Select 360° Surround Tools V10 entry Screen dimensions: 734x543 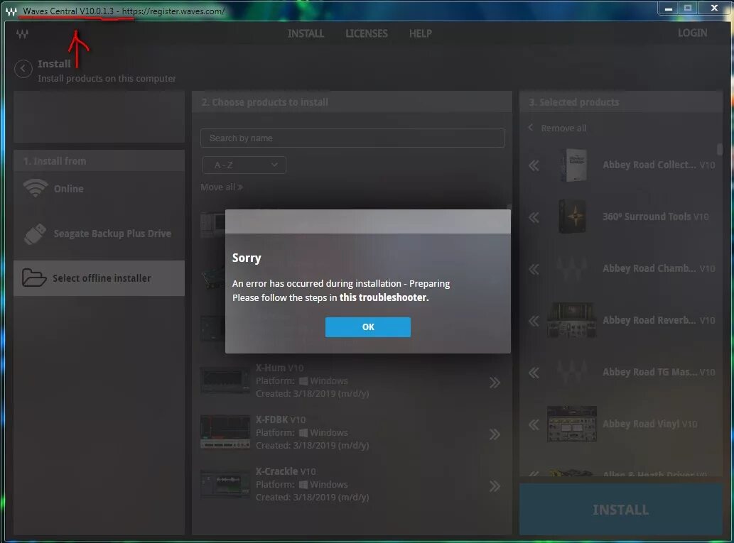655,216
